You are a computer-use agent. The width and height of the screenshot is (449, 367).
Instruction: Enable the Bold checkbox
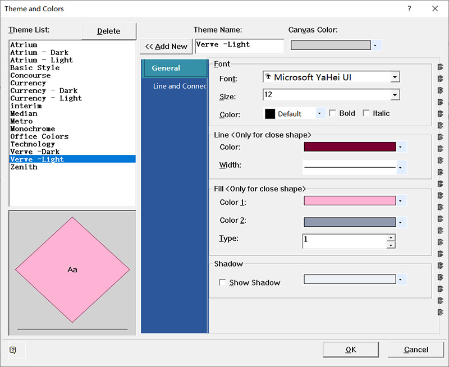[332, 113]
